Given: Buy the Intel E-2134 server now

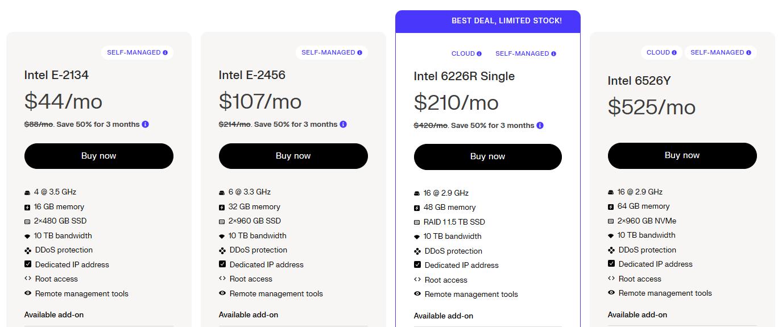Looking at the screenshot, I should click(x=98, y=156).
